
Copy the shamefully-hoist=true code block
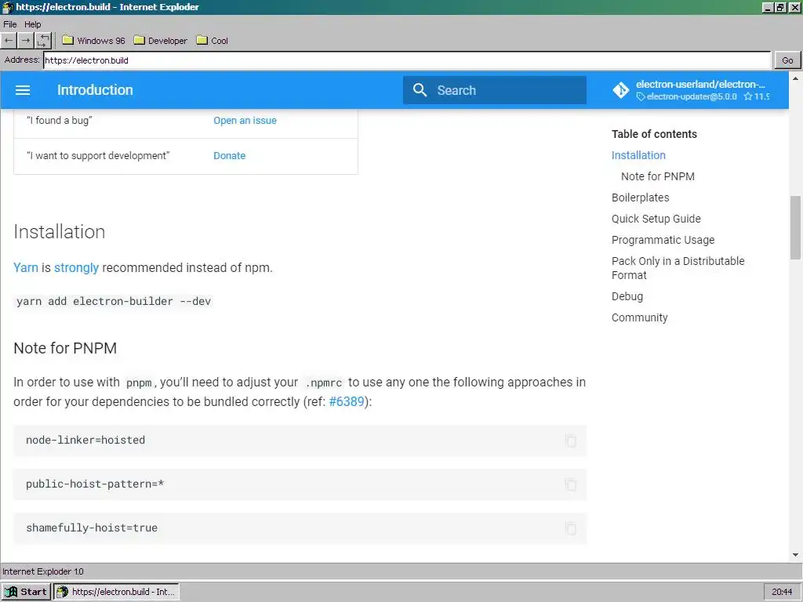[571, 528]
